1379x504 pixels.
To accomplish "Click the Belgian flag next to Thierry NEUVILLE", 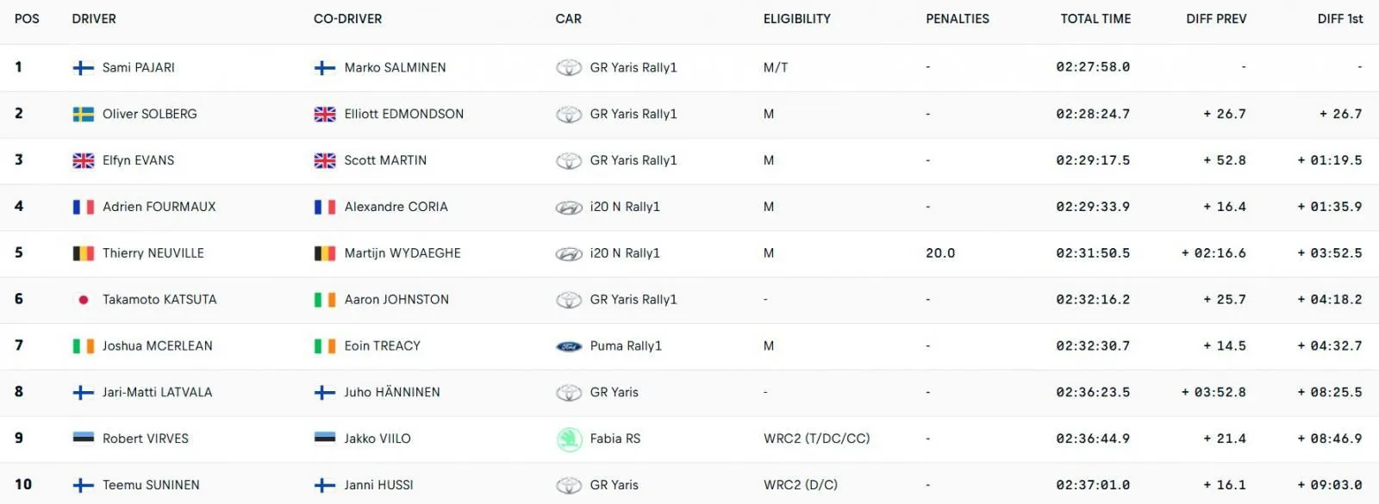I will [x=83, y=253].
